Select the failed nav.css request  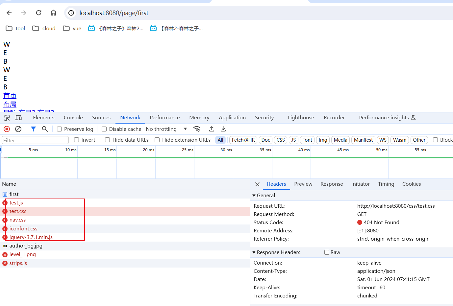125,220
